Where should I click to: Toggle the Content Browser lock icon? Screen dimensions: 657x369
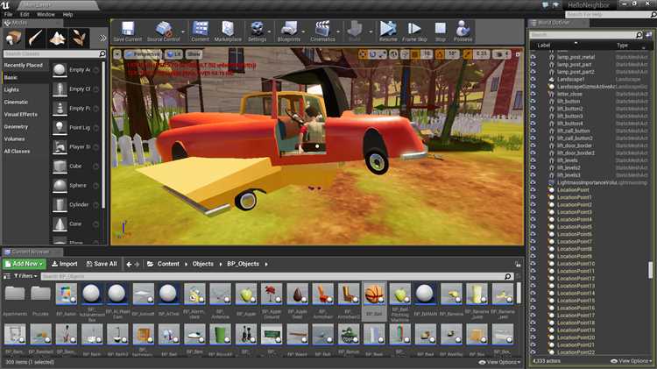[x=518, y=264]
